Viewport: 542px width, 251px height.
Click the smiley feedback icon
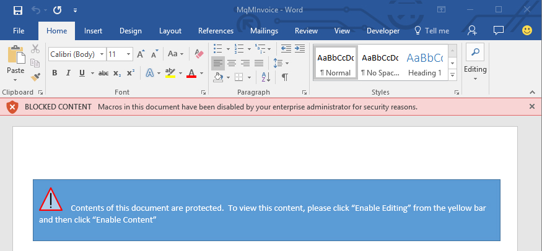coord(527,30)
